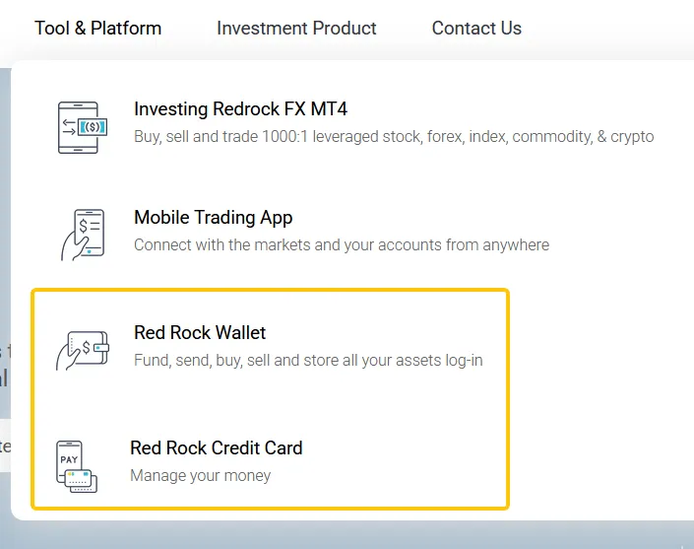Click the Mobile Trading App hand-phone icon
Screen dimensions: 694x549
[83, 235]
